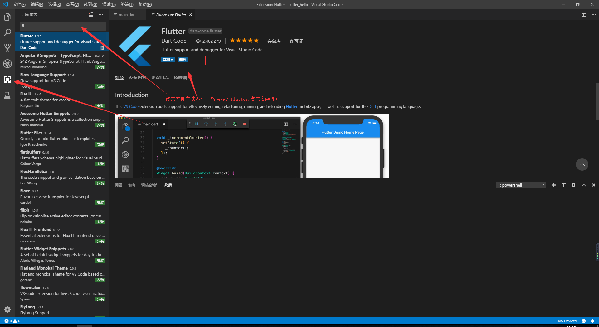
Task: Switch to the 调试控制台 debug console tab
Action: (150, 185)
